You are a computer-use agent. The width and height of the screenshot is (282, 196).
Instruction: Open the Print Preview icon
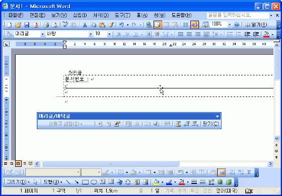(x=54, y=25)
